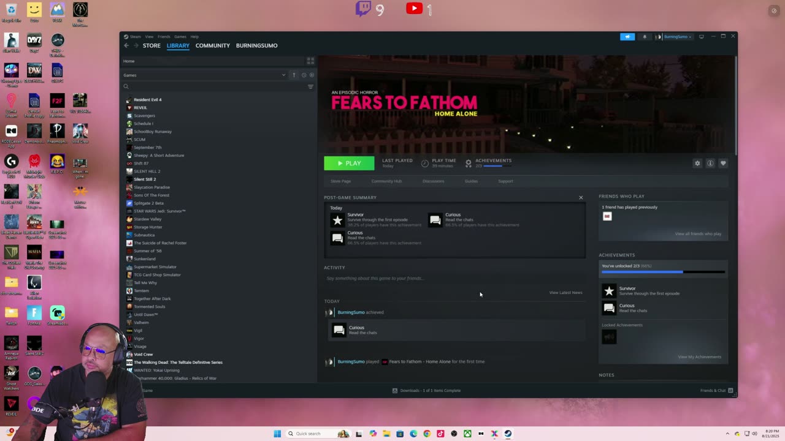
Task: Click View My Achievements
Action: coord(699,356)
